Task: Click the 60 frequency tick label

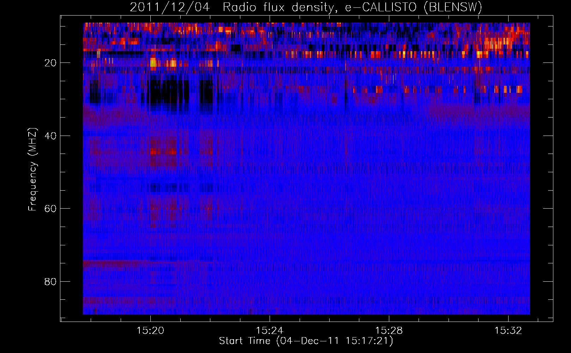Action: (51, 209)
